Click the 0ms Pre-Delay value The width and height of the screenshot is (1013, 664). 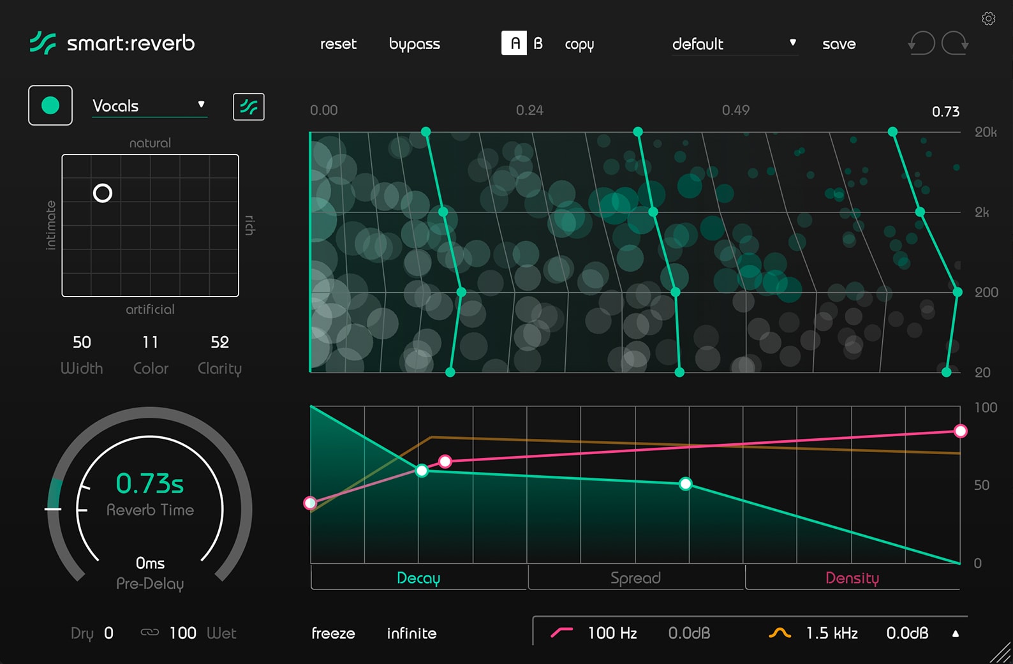click(x=150, y=563)
